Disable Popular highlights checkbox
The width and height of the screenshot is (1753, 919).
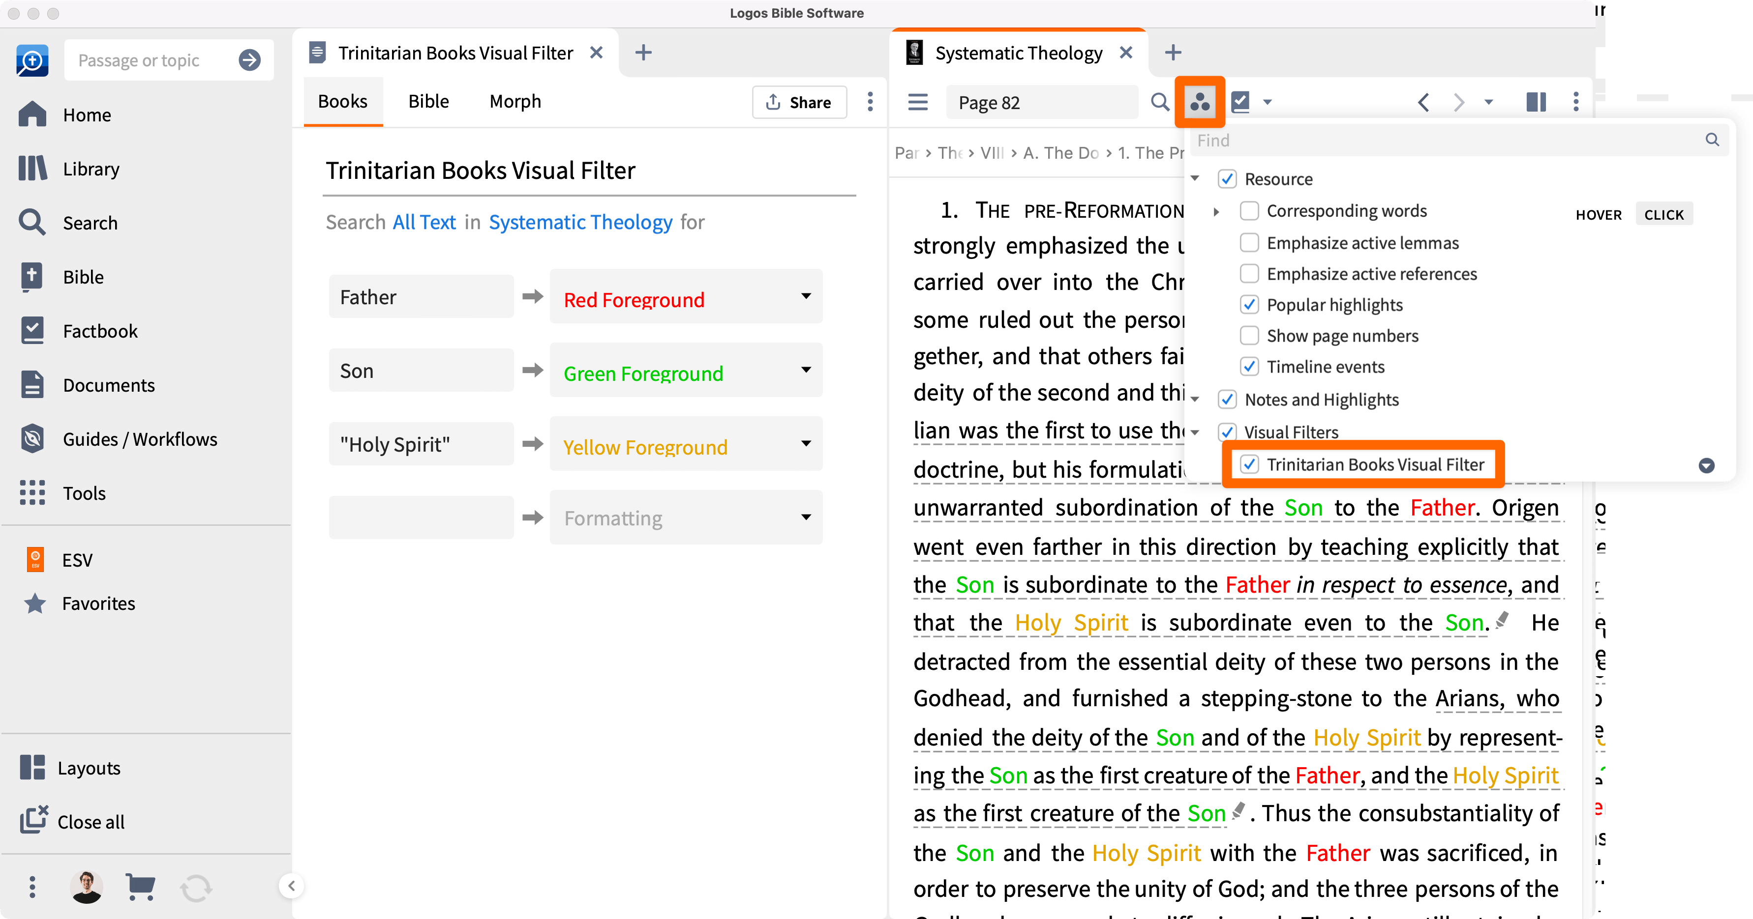tap(1249, 305)
